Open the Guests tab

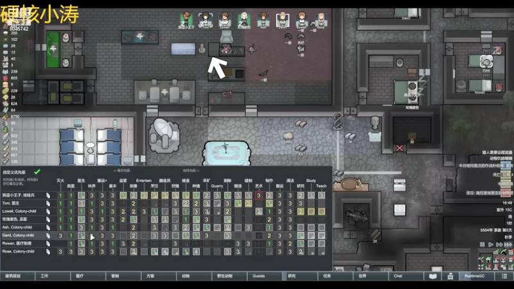pyautogui.click(x=265, y=276)
